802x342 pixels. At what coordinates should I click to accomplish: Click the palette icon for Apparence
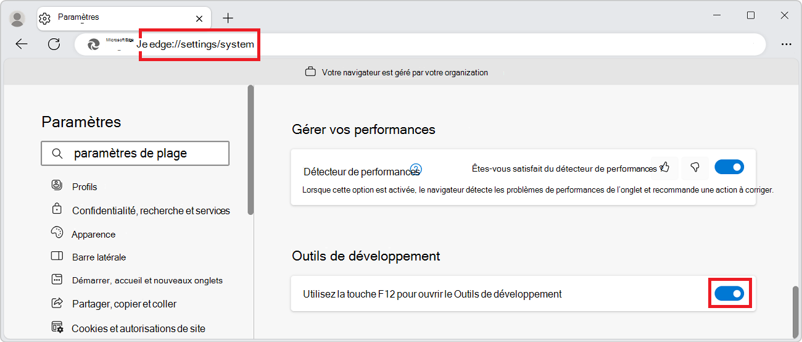click(57, 233)
